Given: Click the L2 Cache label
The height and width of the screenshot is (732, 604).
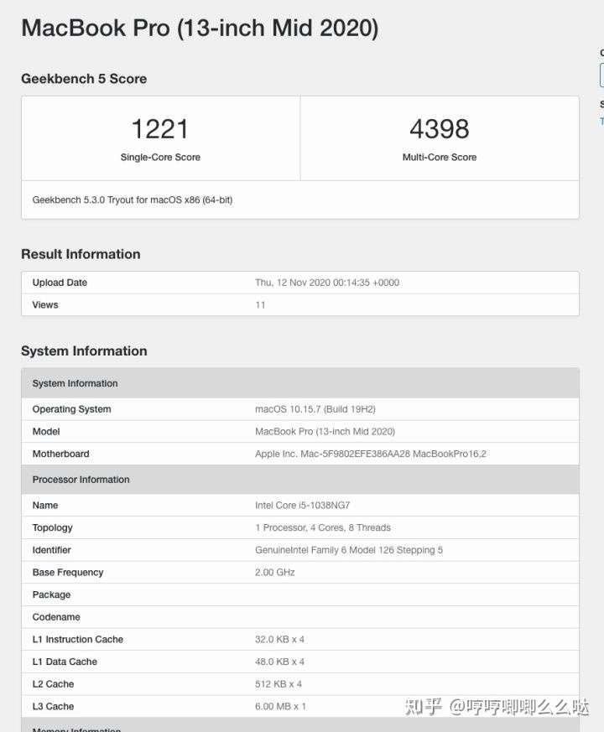Looking at the screenshot, I should click(53, 684).
